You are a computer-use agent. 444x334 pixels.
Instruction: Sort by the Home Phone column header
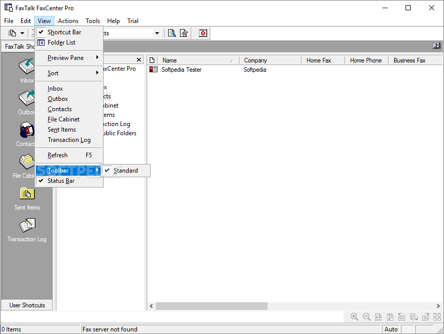pos(367,60)
